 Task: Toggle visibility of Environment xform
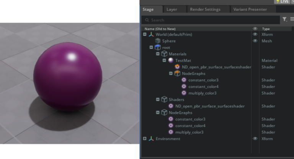[255, 139]
